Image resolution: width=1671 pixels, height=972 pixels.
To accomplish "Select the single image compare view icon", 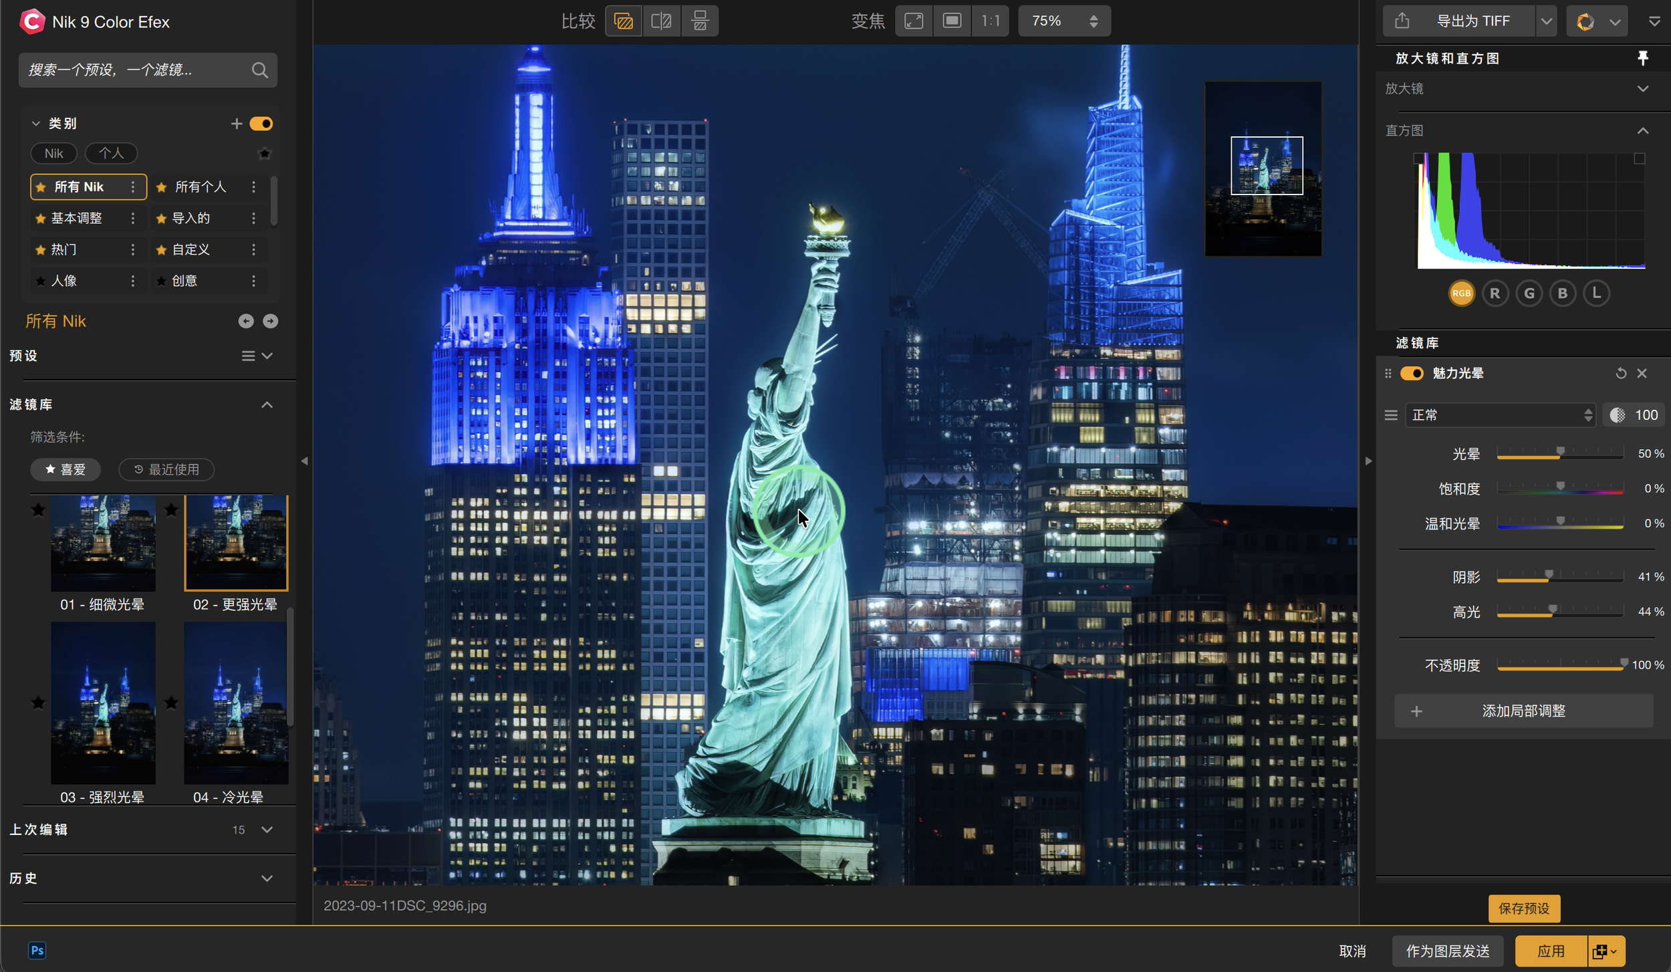I will click(x=624, y=21).
